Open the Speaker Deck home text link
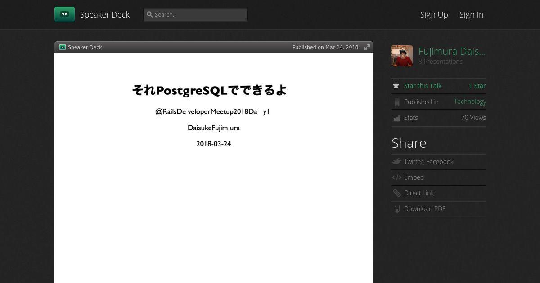This screenshot has width=540, height=283. point(105,14)
